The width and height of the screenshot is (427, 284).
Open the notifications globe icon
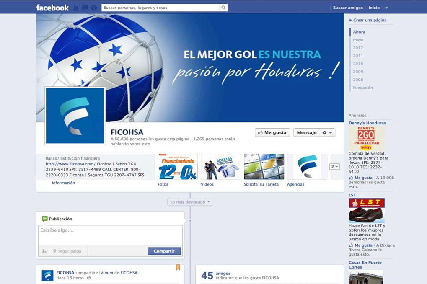(x=93, y=8)
